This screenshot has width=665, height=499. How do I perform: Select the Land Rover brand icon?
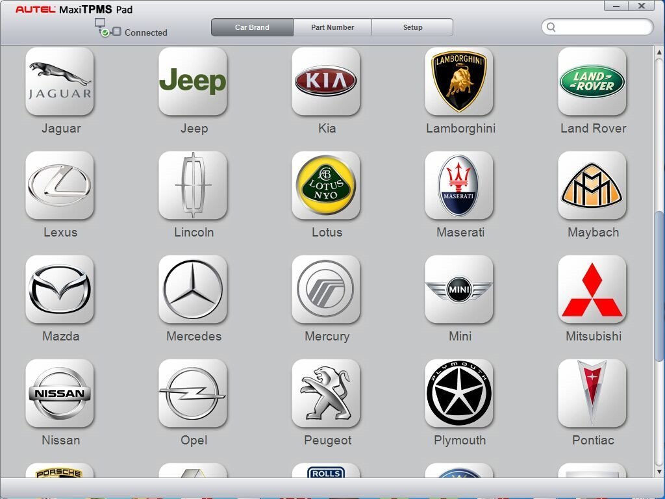592,81
